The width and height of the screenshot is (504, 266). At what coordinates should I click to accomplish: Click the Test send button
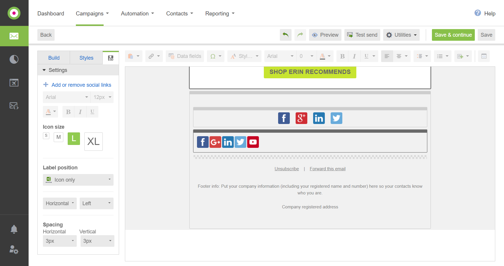tap(362, 35)
